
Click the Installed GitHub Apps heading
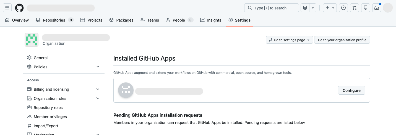pyautogui.click(x=144, y=58)
